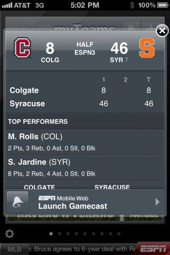
Task: Tap the Top Performers section header
Action: pyautogui.click(x=38, y=122)
